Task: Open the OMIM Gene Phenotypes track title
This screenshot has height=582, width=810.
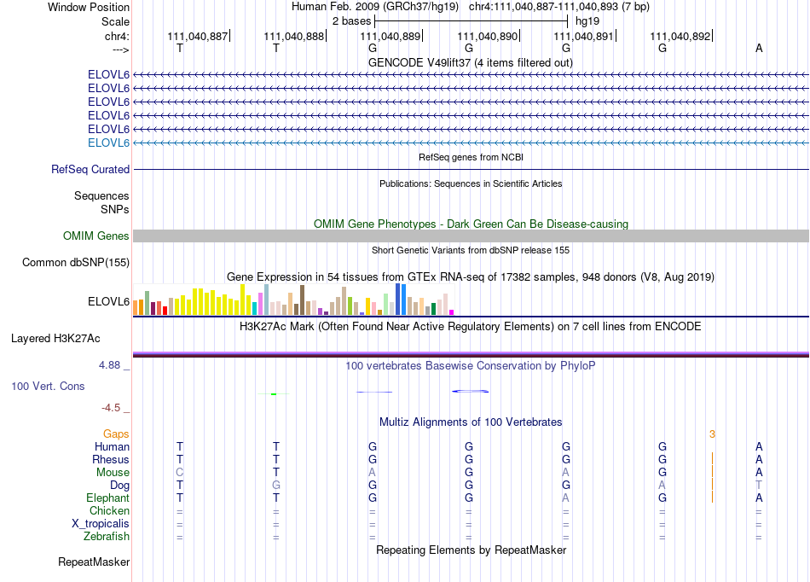Action: point(471,224)
